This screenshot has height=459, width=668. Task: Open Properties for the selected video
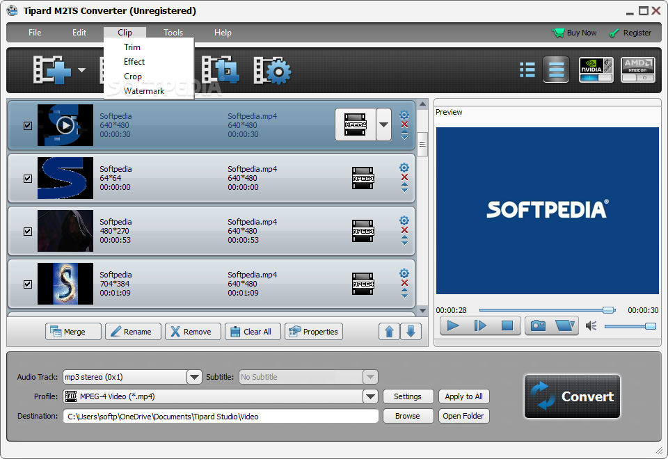[314, 331]
